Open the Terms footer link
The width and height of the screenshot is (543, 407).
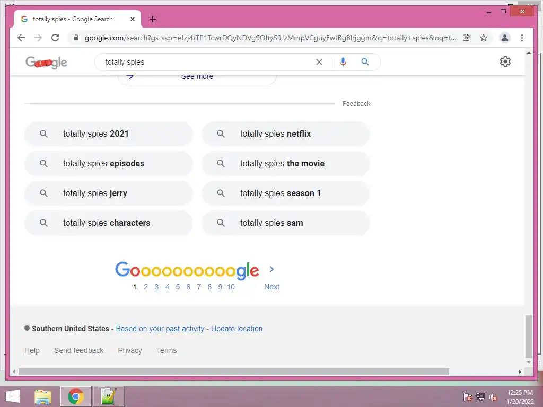(x=167, y=351)
